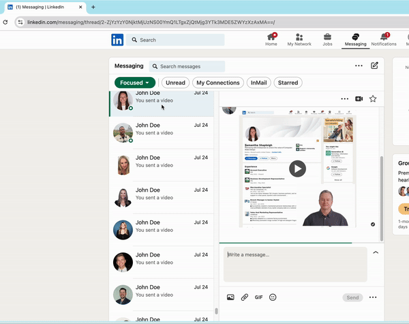The width and height of the screenshot is (409, 324).
Task: Open the GIF picker
Action: (x=258, y=297)
